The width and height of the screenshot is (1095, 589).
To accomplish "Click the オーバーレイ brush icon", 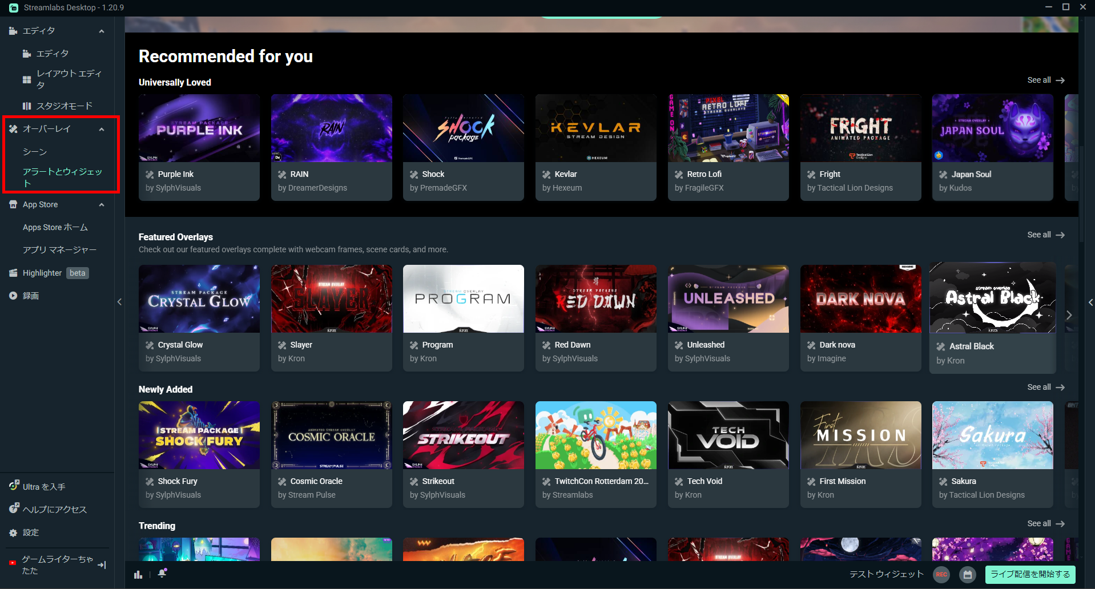I will point(13,129).
